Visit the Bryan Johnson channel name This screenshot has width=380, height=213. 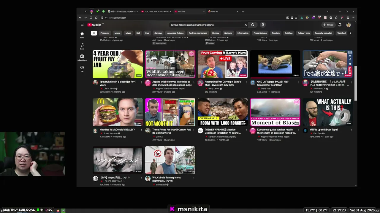pos(110,133)
